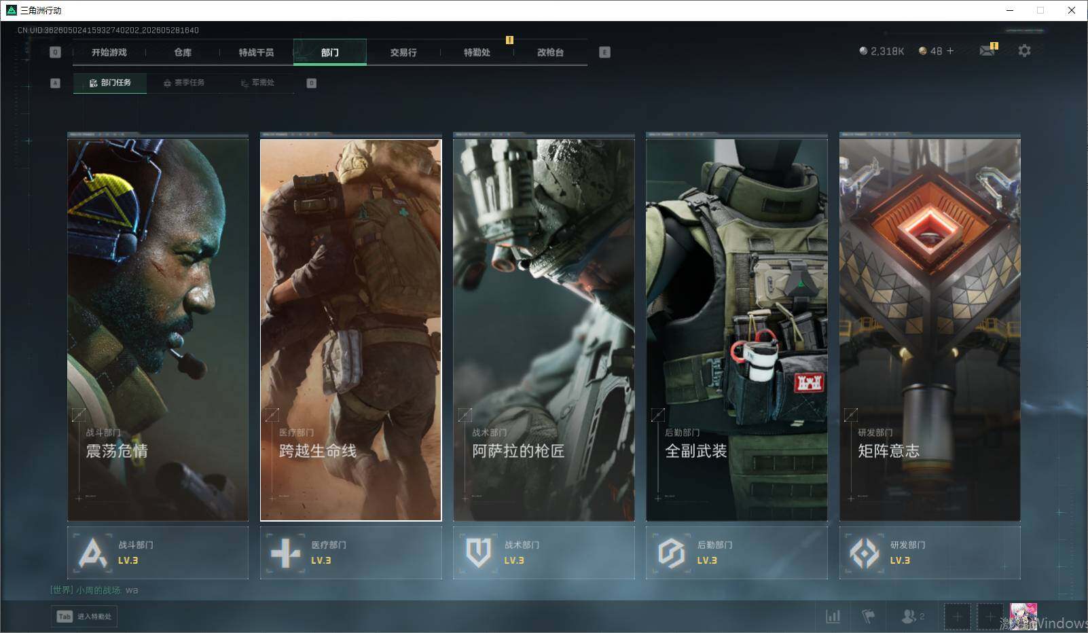Open the friends list icon

(x=912, y=616)
